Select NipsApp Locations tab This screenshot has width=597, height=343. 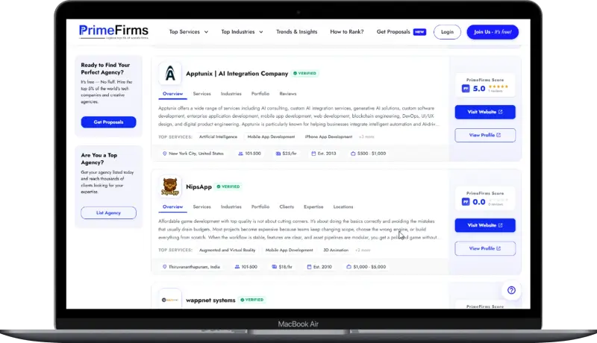coord(343,207)
